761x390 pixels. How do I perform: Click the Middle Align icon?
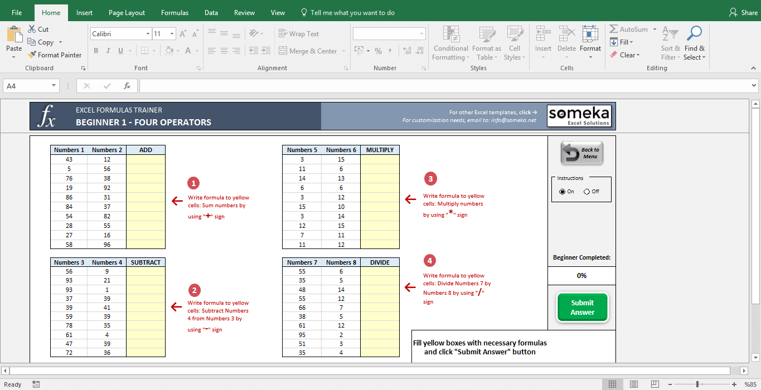tap(224, 33)
